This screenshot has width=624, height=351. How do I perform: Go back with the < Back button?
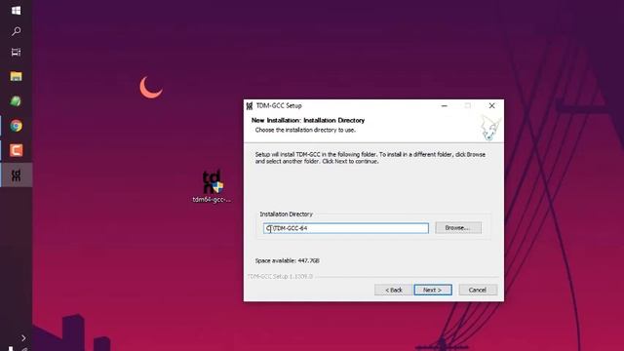pyautogui.click(x=393, y=290)
